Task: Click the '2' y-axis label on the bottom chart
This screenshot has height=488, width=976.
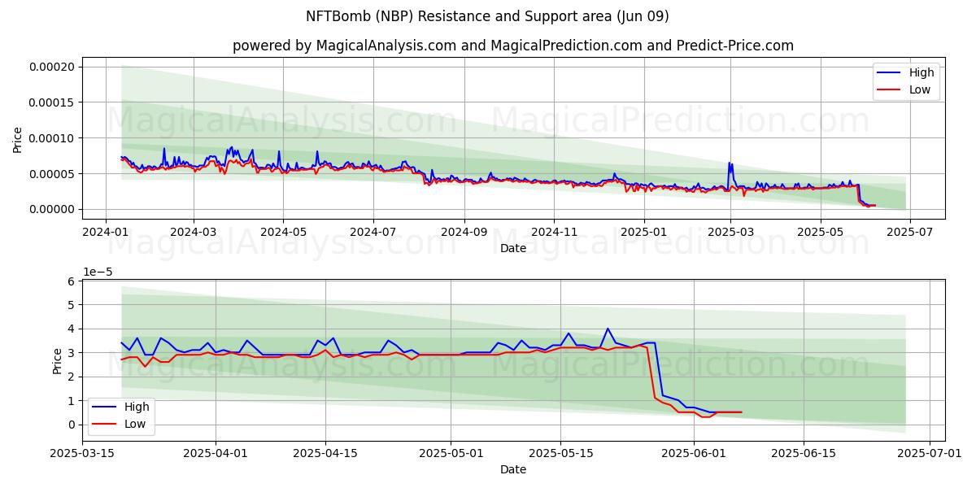Action: click(72, 377)
